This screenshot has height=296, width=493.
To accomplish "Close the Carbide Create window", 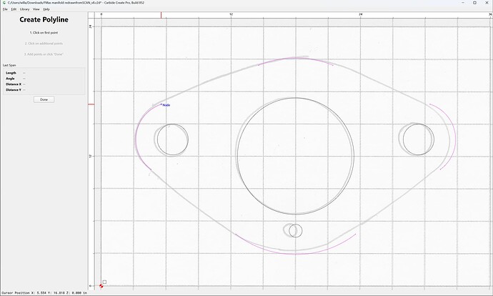I will pyautogui.click(x=487, y=3).
